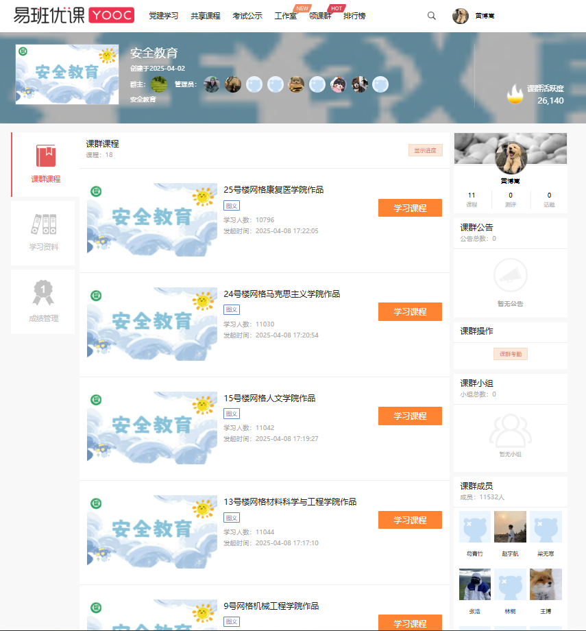Screen dimensions: 586x631
Task: Go to 共享课程 in navigation
Action: [206, 16]
